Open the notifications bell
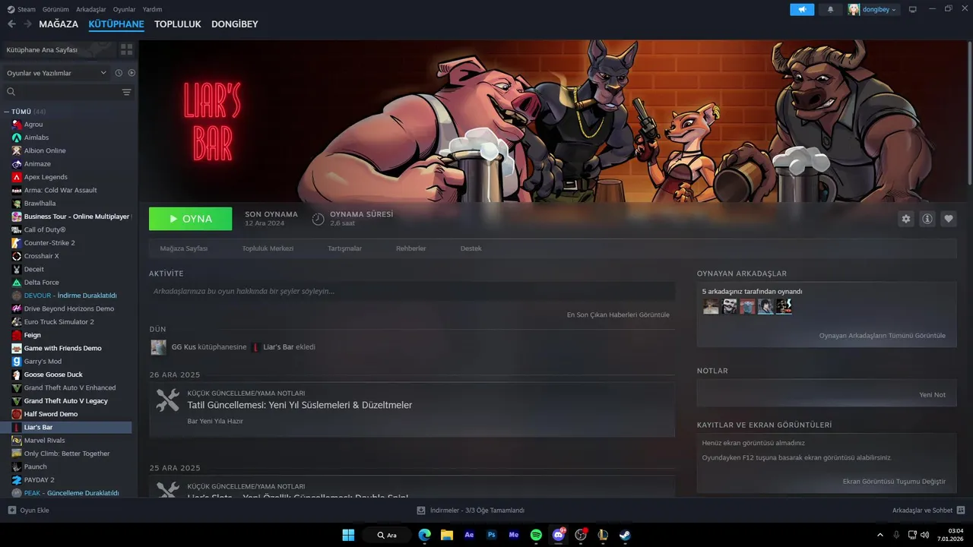The height and width of the screenshot is (547, 973). pos(830,9)
